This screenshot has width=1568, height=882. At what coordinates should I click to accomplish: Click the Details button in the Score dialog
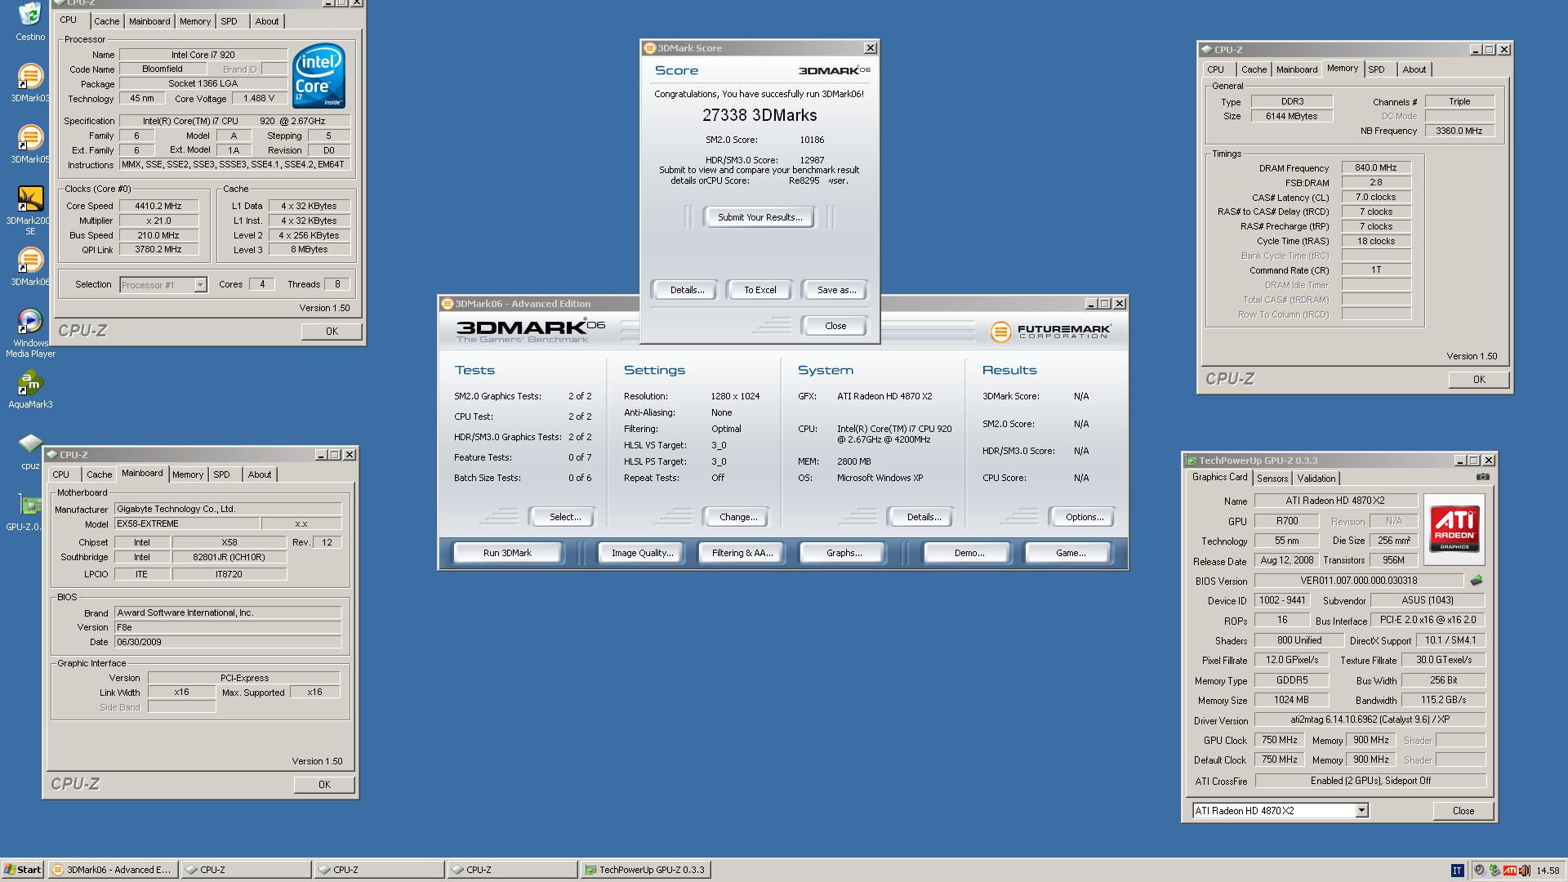point(687,290)
